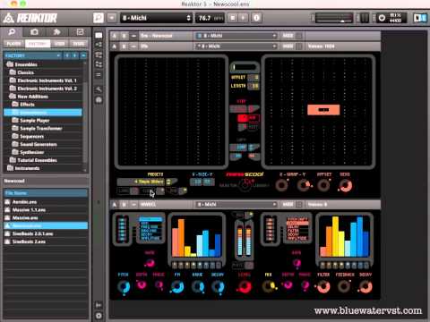Toggle MIDI checkbox in the lower instrument header

(x=299, y=205)
